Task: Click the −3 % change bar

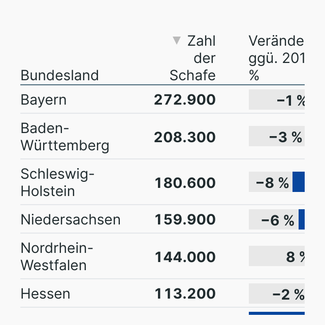Action: click(x=277, y=137)
